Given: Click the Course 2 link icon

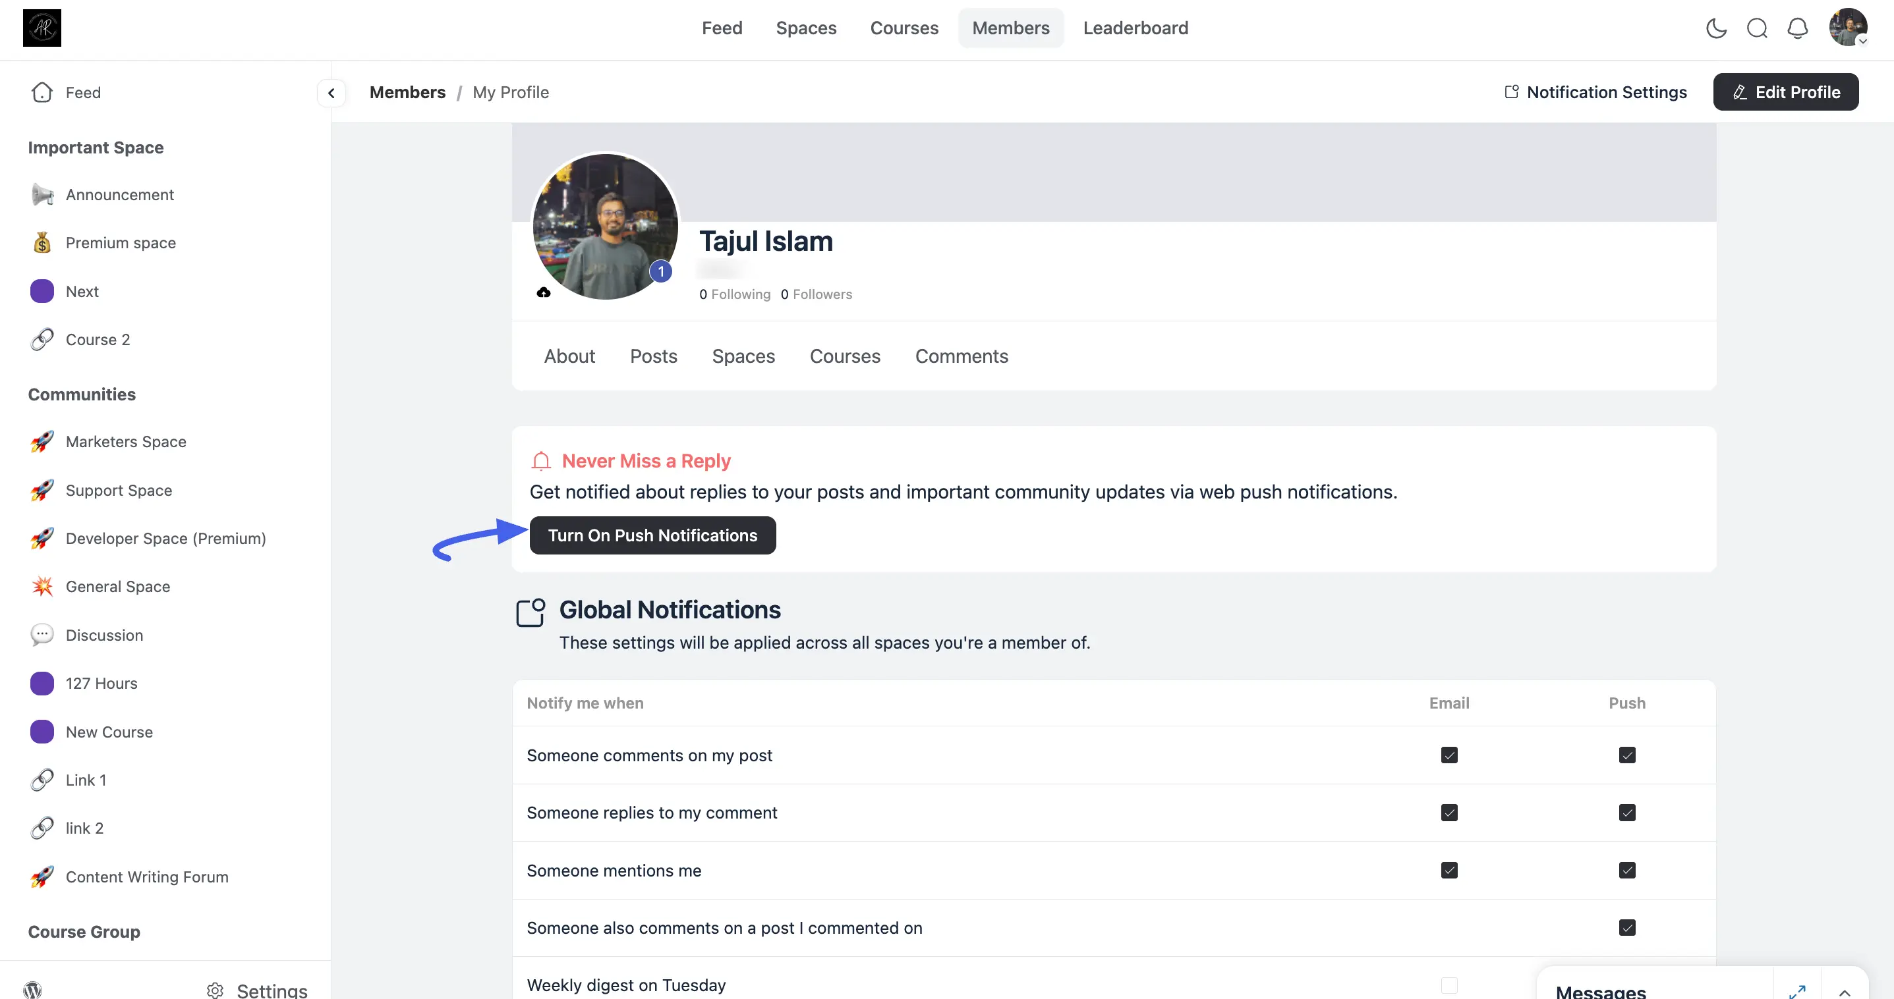Looking at the screenshot, I should pyautogui.click(x=42, y=339).
